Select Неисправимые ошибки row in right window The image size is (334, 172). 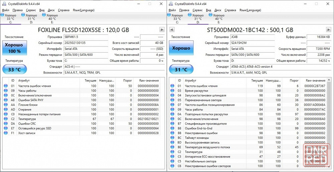pos(248,133)
